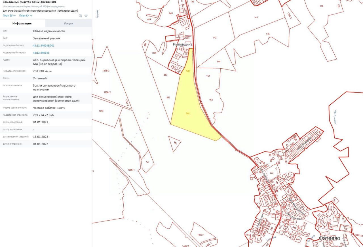363x247 pixels.
Task: Click parcel 640 on the map
Action: pos(170,13)
